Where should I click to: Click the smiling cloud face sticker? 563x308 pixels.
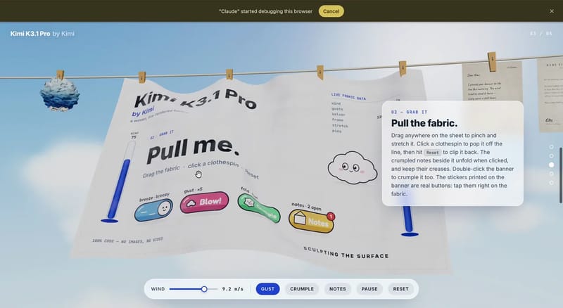[x=353, y=168]
